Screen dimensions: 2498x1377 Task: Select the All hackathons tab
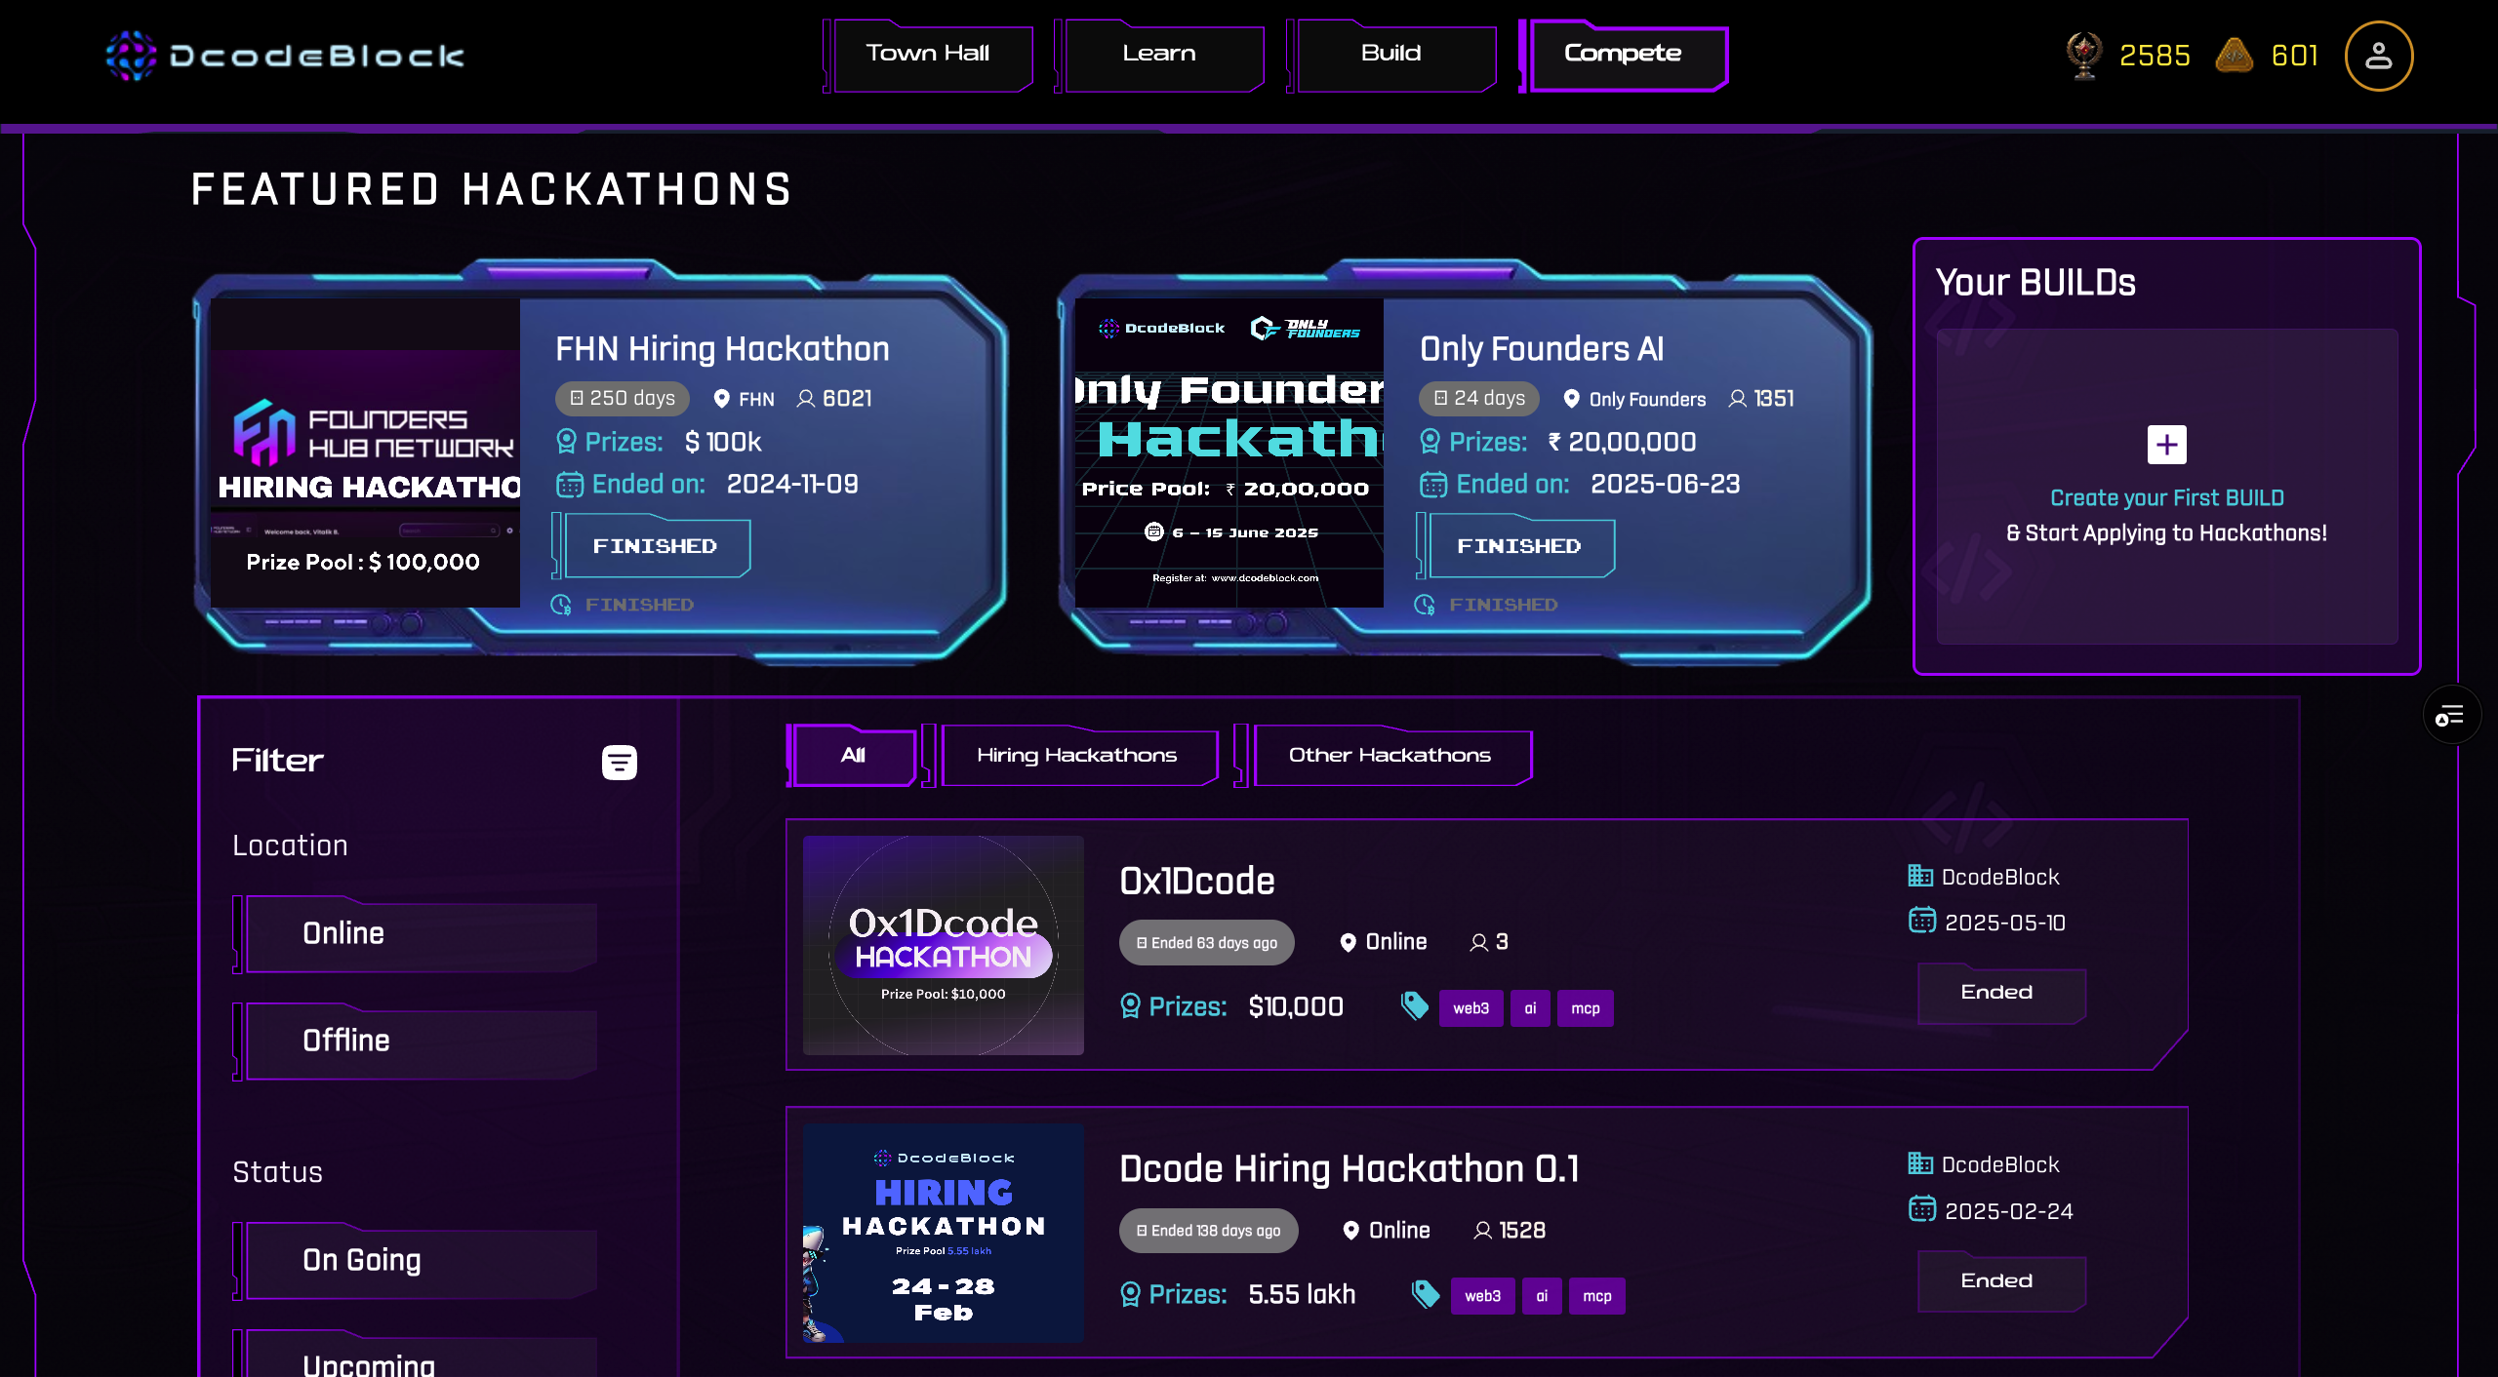[852, 756]
